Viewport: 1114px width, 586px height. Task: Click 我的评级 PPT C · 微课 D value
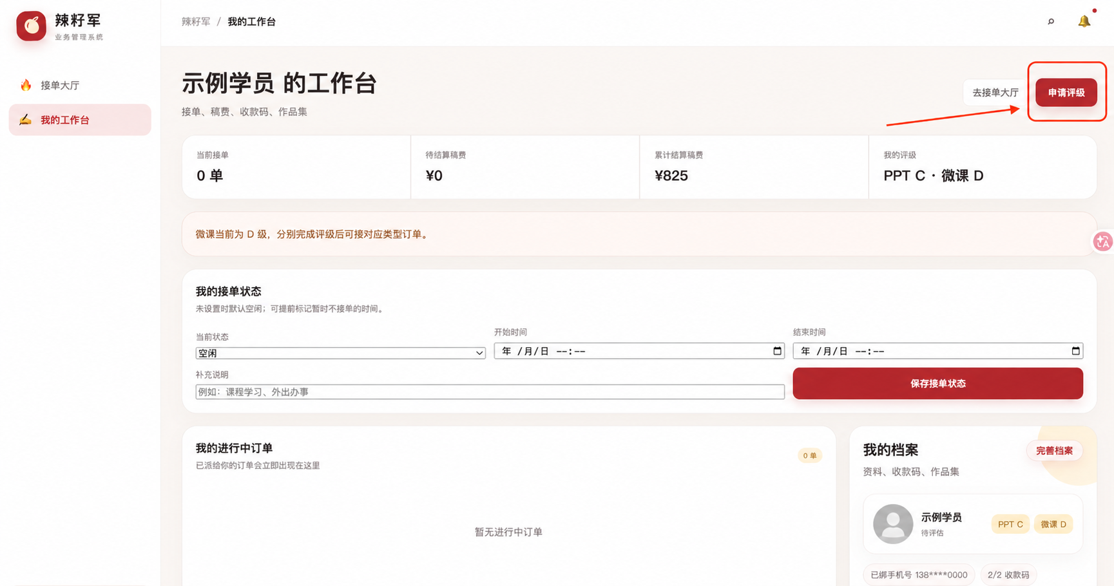[933, 176]
